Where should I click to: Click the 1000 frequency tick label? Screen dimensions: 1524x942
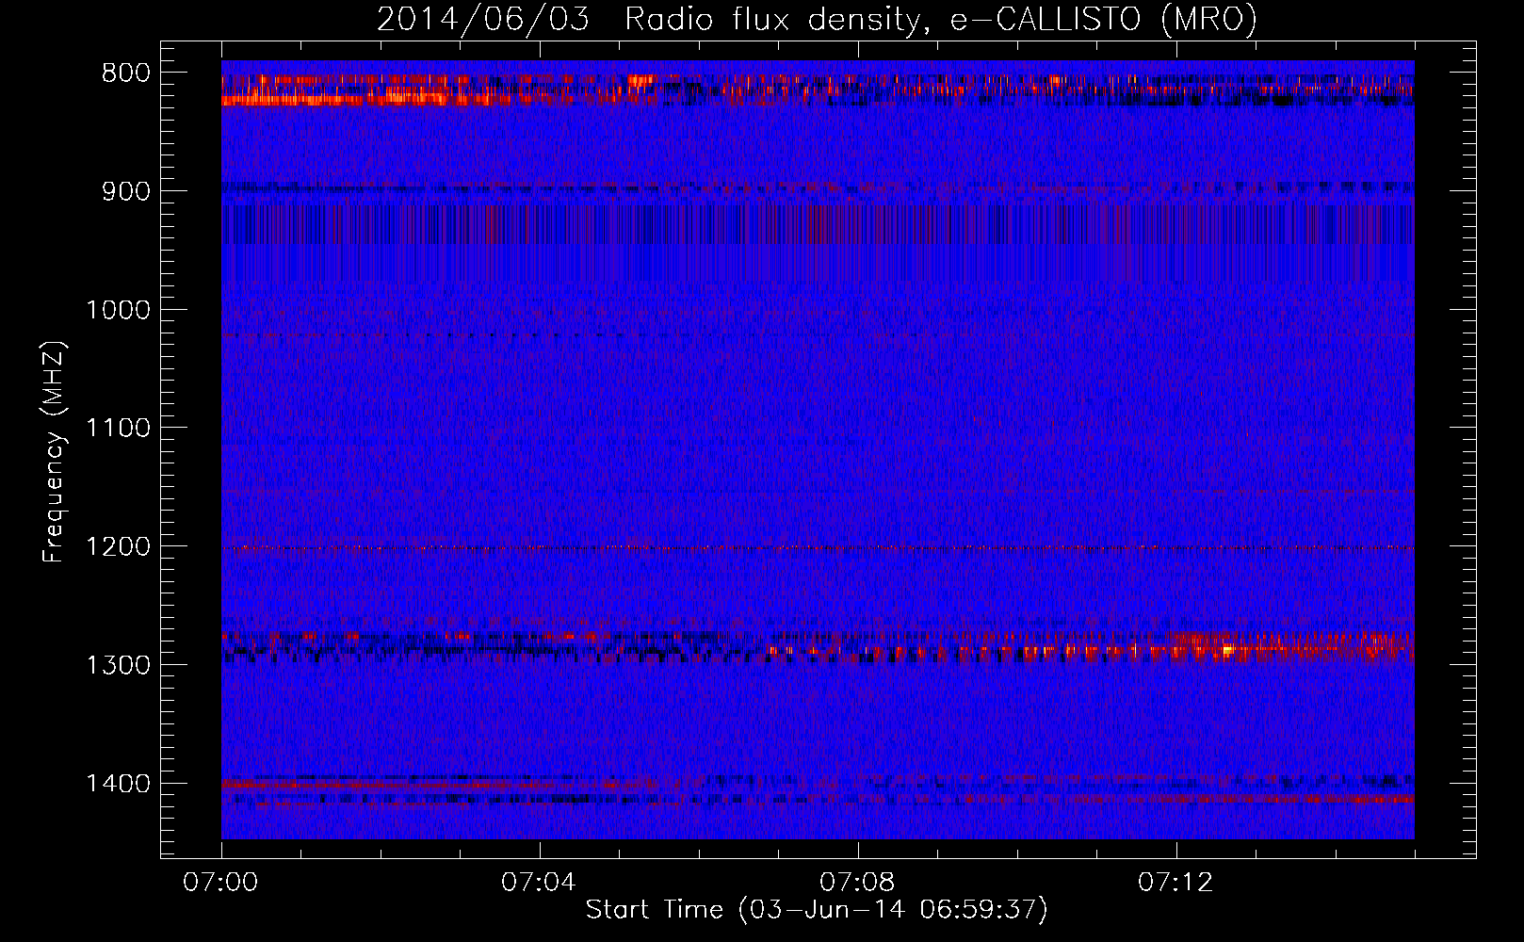[x=118, y=310]
